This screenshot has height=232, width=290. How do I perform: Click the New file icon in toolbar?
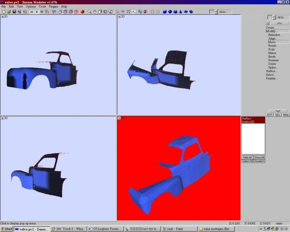3,12
